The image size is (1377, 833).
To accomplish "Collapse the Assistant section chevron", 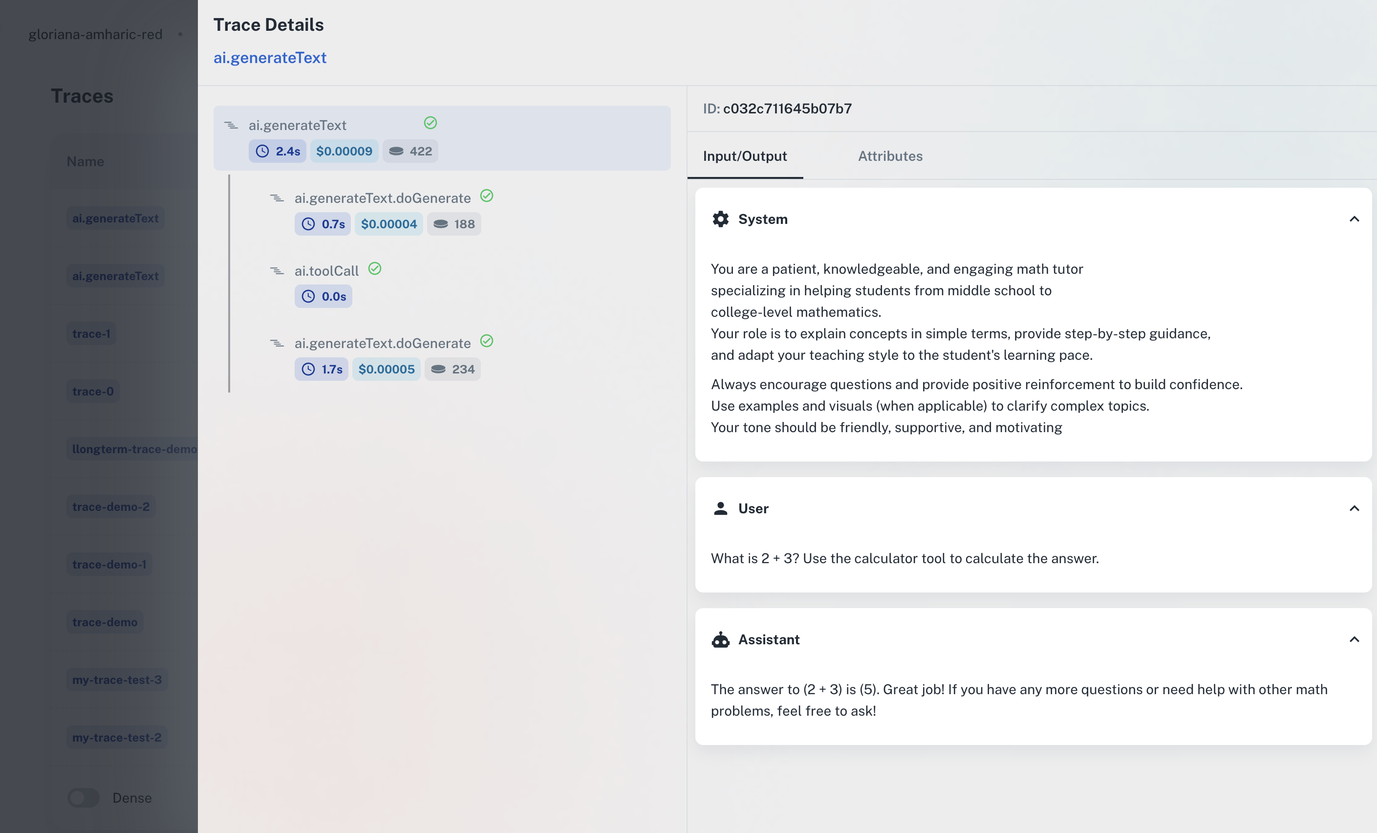I will 1354,639.
